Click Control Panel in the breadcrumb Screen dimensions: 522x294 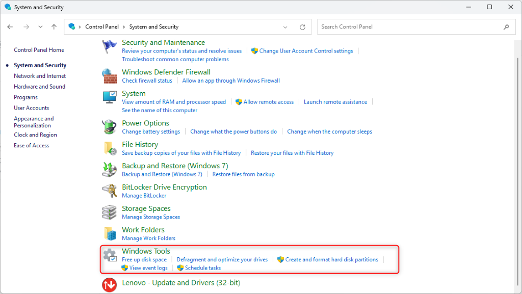(x=102, y=26)
